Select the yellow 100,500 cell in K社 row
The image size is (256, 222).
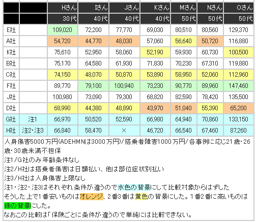239,52
